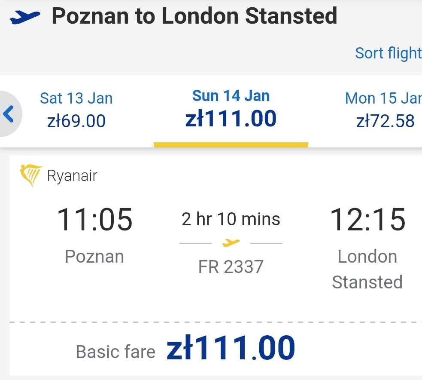Click the Ryanair airline name text
The width and height of the screenshot is (422, 380).
72,176
